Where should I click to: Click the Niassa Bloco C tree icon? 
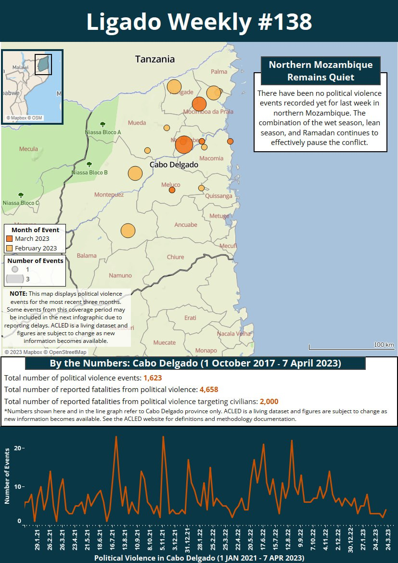(21, 195)
